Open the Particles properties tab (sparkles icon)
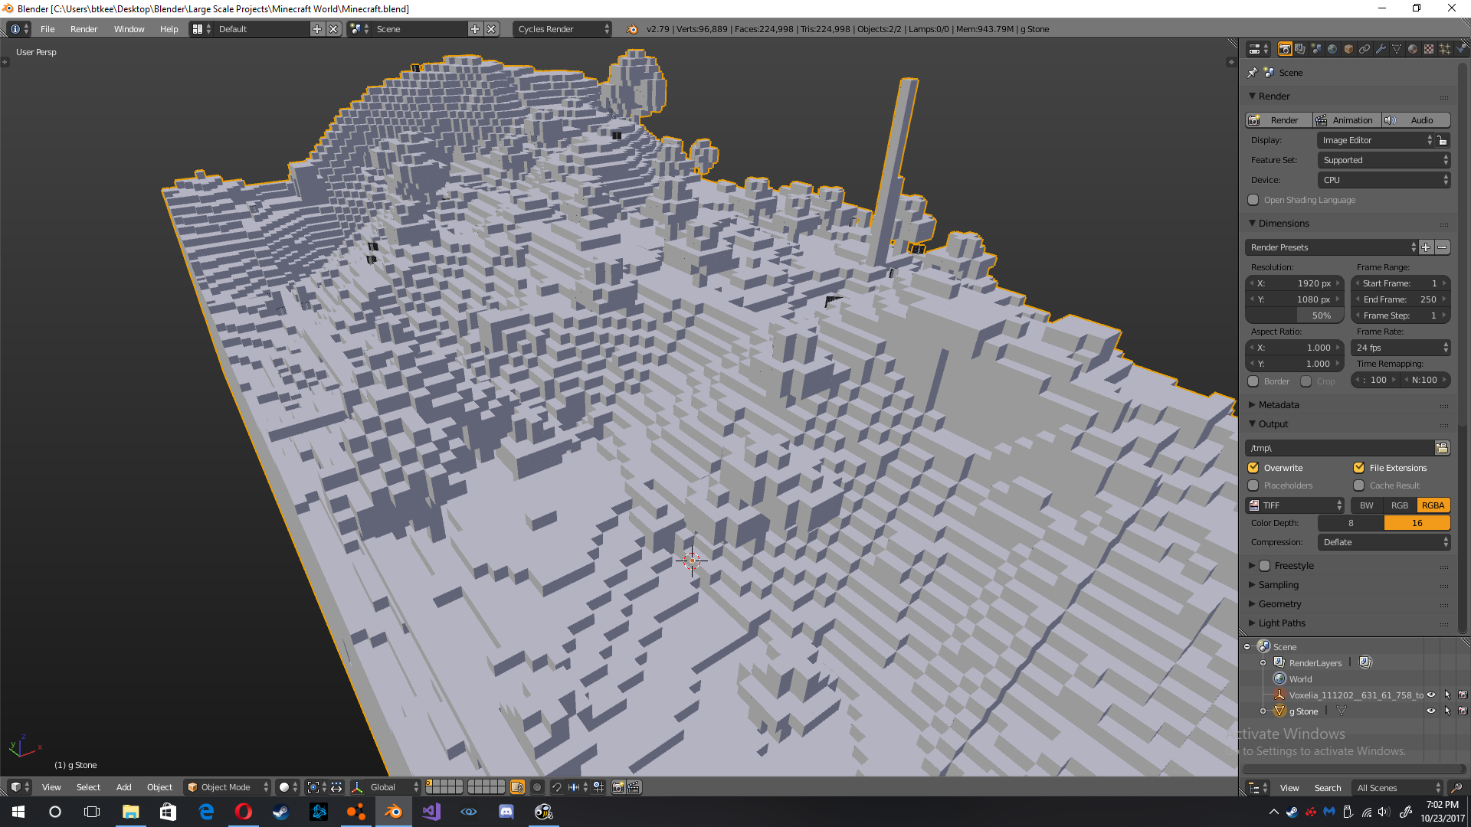 point(1445,49)
